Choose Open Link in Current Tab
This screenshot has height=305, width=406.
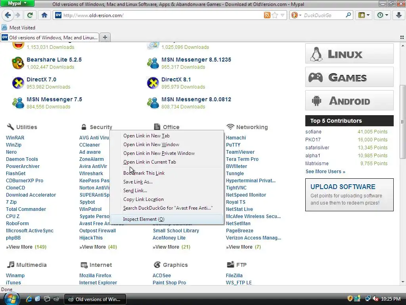point(167,162)
